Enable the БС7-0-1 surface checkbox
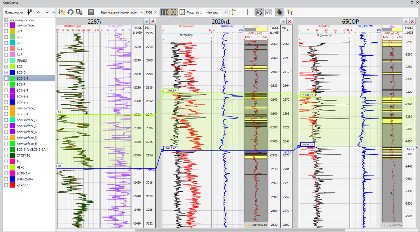The image size is (420, 232). click(x=6, y=78)
